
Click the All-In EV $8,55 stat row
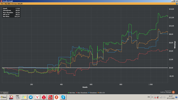[x=11, y=14]
